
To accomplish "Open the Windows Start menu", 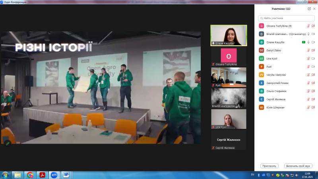I will tap(6, 175).
